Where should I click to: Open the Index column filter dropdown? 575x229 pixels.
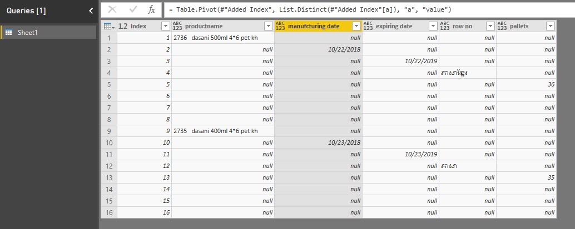[x=166, y=27]
